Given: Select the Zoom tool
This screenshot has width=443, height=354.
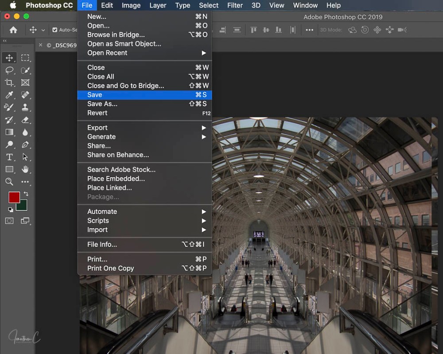Looking at the screenshot, I should (9, 182).
